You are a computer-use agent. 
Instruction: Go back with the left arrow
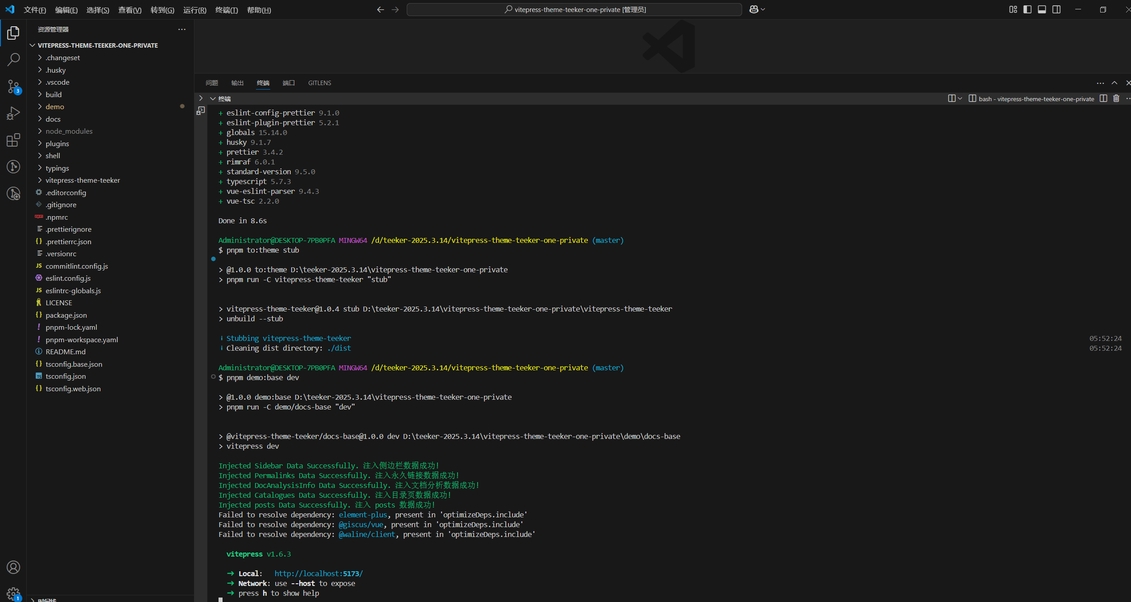(380, 9)
